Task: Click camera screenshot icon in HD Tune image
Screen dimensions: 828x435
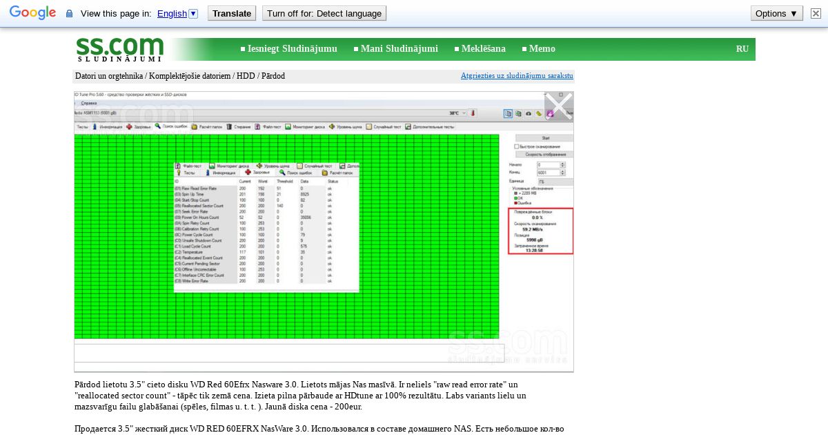Action: tap(529, 113)
